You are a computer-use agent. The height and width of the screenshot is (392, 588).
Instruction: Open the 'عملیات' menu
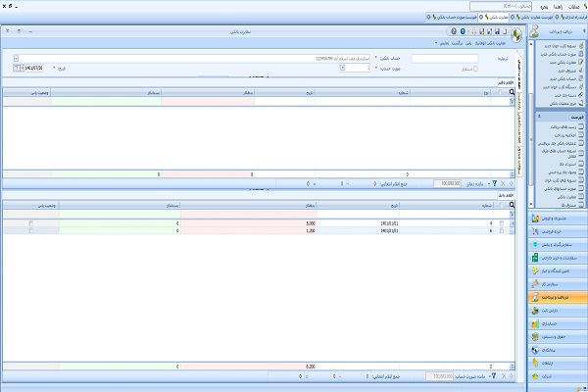click(x=574, y=7)
